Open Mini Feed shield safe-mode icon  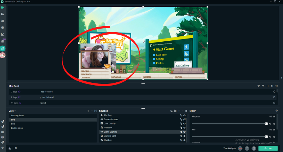click(259, 86)
